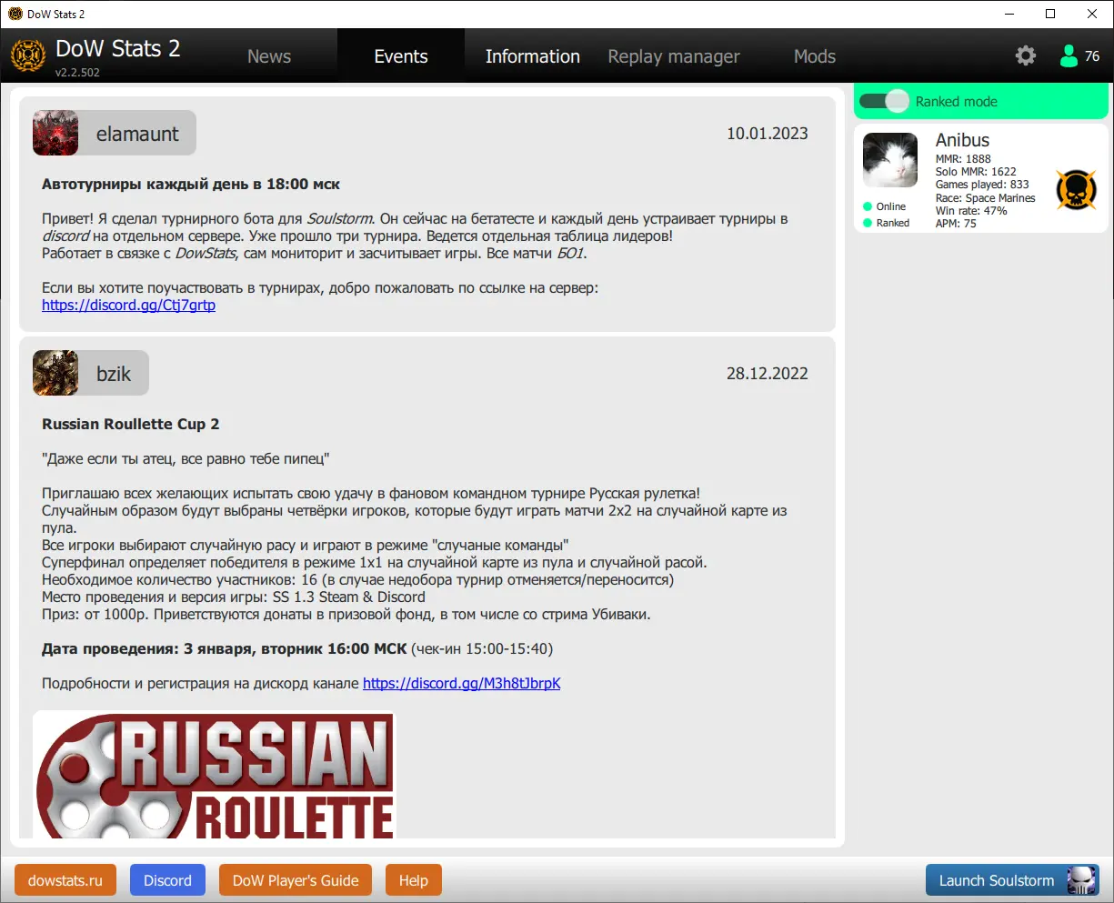Click the Games played: 833 stat

click(x=982, y=185)
